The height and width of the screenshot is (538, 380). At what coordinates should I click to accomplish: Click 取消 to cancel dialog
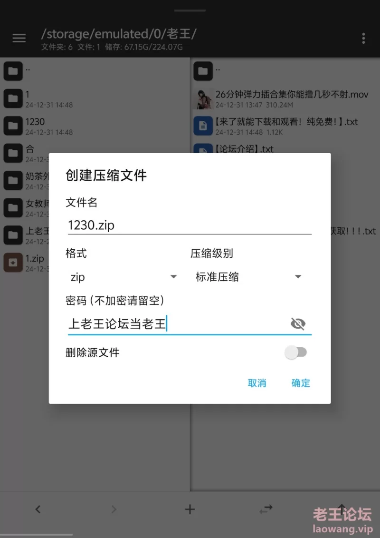(257, 383)
